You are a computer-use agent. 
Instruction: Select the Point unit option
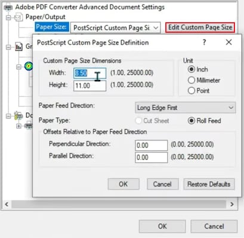(192, 91)
